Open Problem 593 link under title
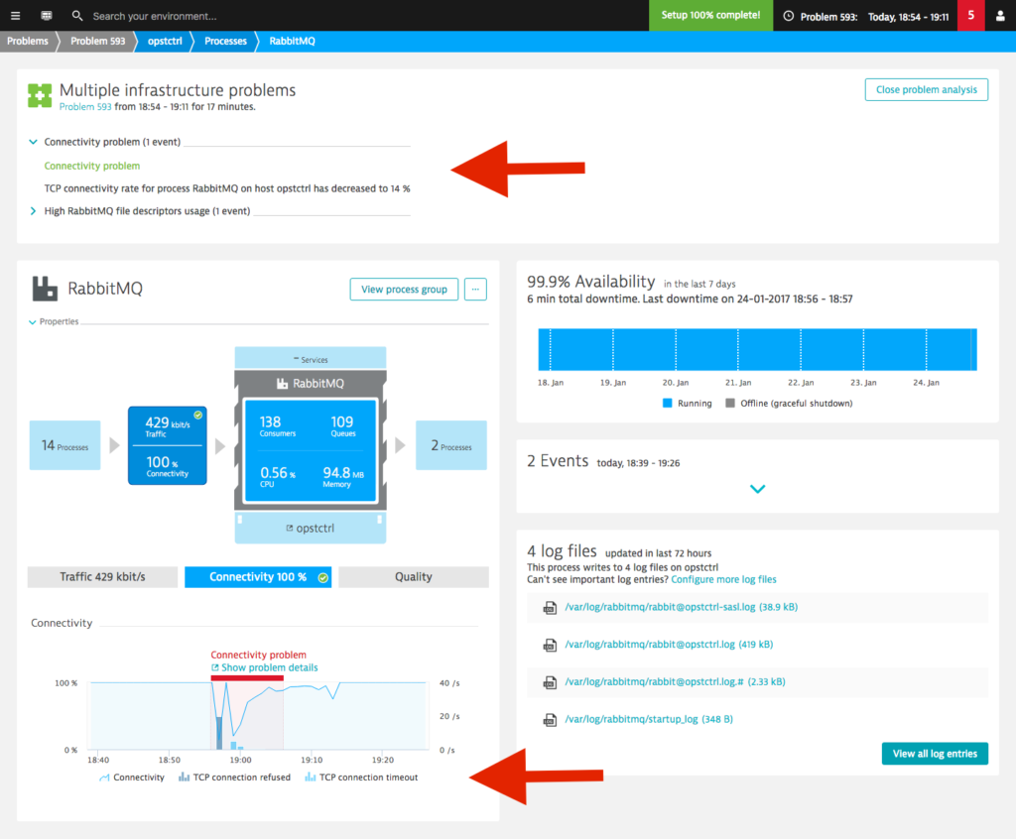This screenshot has width=1016, height=839. 85,107
